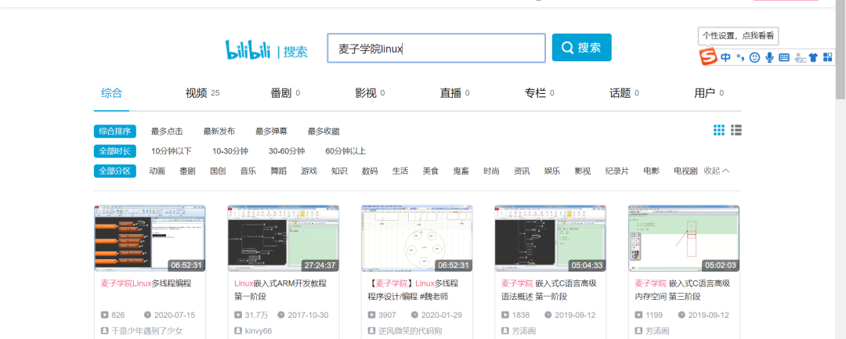This screenshot has width=846, height=339.
Task: Click the page vertical scrollbar thumb
Action: coord(841,51)
